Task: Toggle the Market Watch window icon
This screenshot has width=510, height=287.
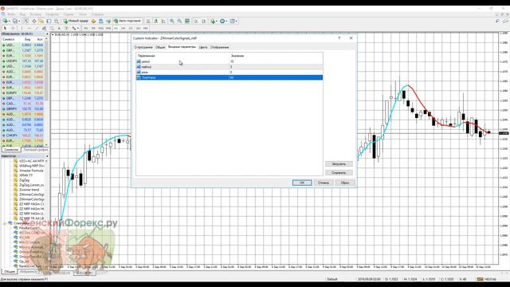Action: 26,21
